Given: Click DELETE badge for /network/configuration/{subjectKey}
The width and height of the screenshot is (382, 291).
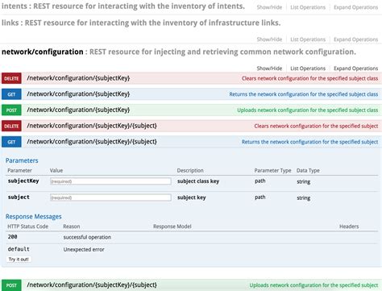Looking at the screenshot, I should point(11,78).
